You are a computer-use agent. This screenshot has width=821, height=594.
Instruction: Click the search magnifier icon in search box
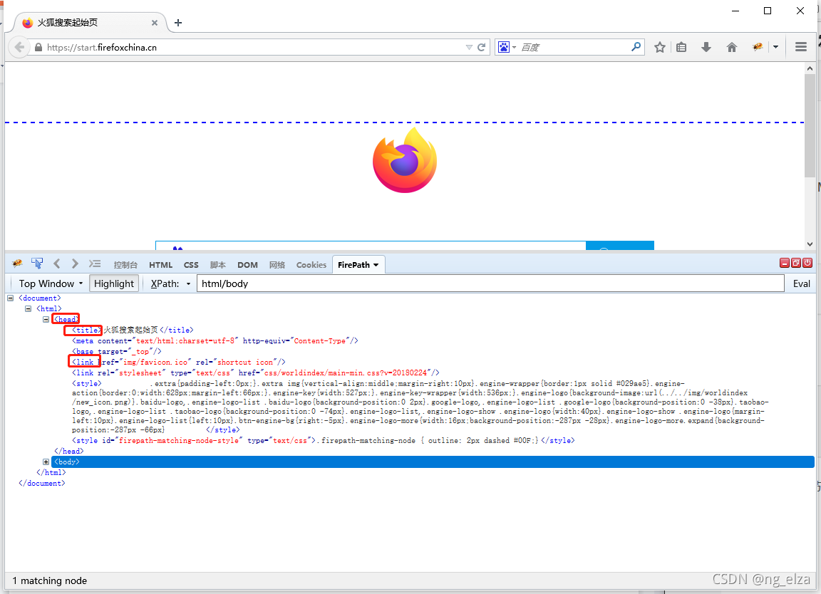pyautogui.click(x=636, y=46)
